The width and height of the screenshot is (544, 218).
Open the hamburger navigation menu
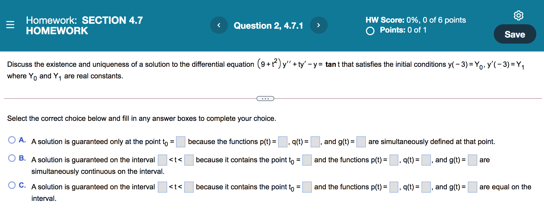10,25
